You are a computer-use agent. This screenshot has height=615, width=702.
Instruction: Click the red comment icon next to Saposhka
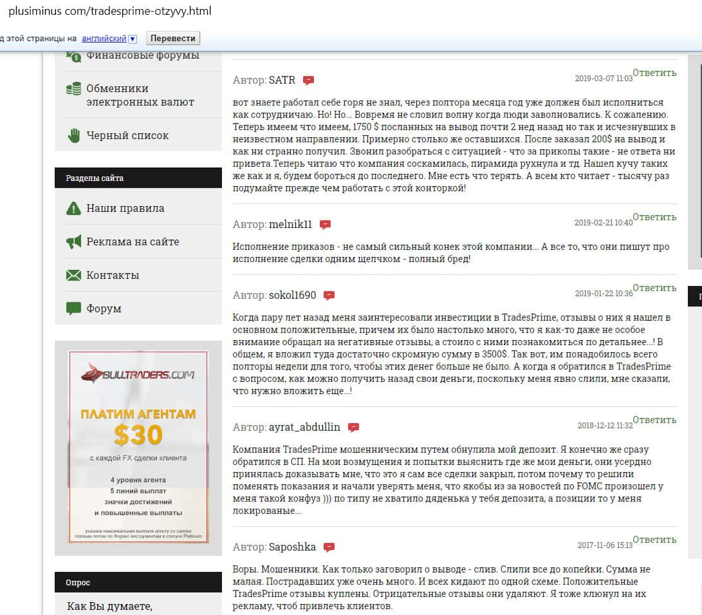(x=329, y=547)
